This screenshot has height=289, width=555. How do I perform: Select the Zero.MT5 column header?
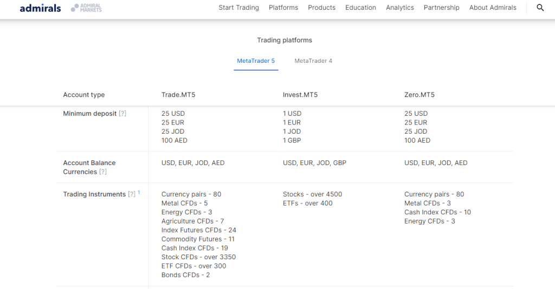tap(420, 95)
